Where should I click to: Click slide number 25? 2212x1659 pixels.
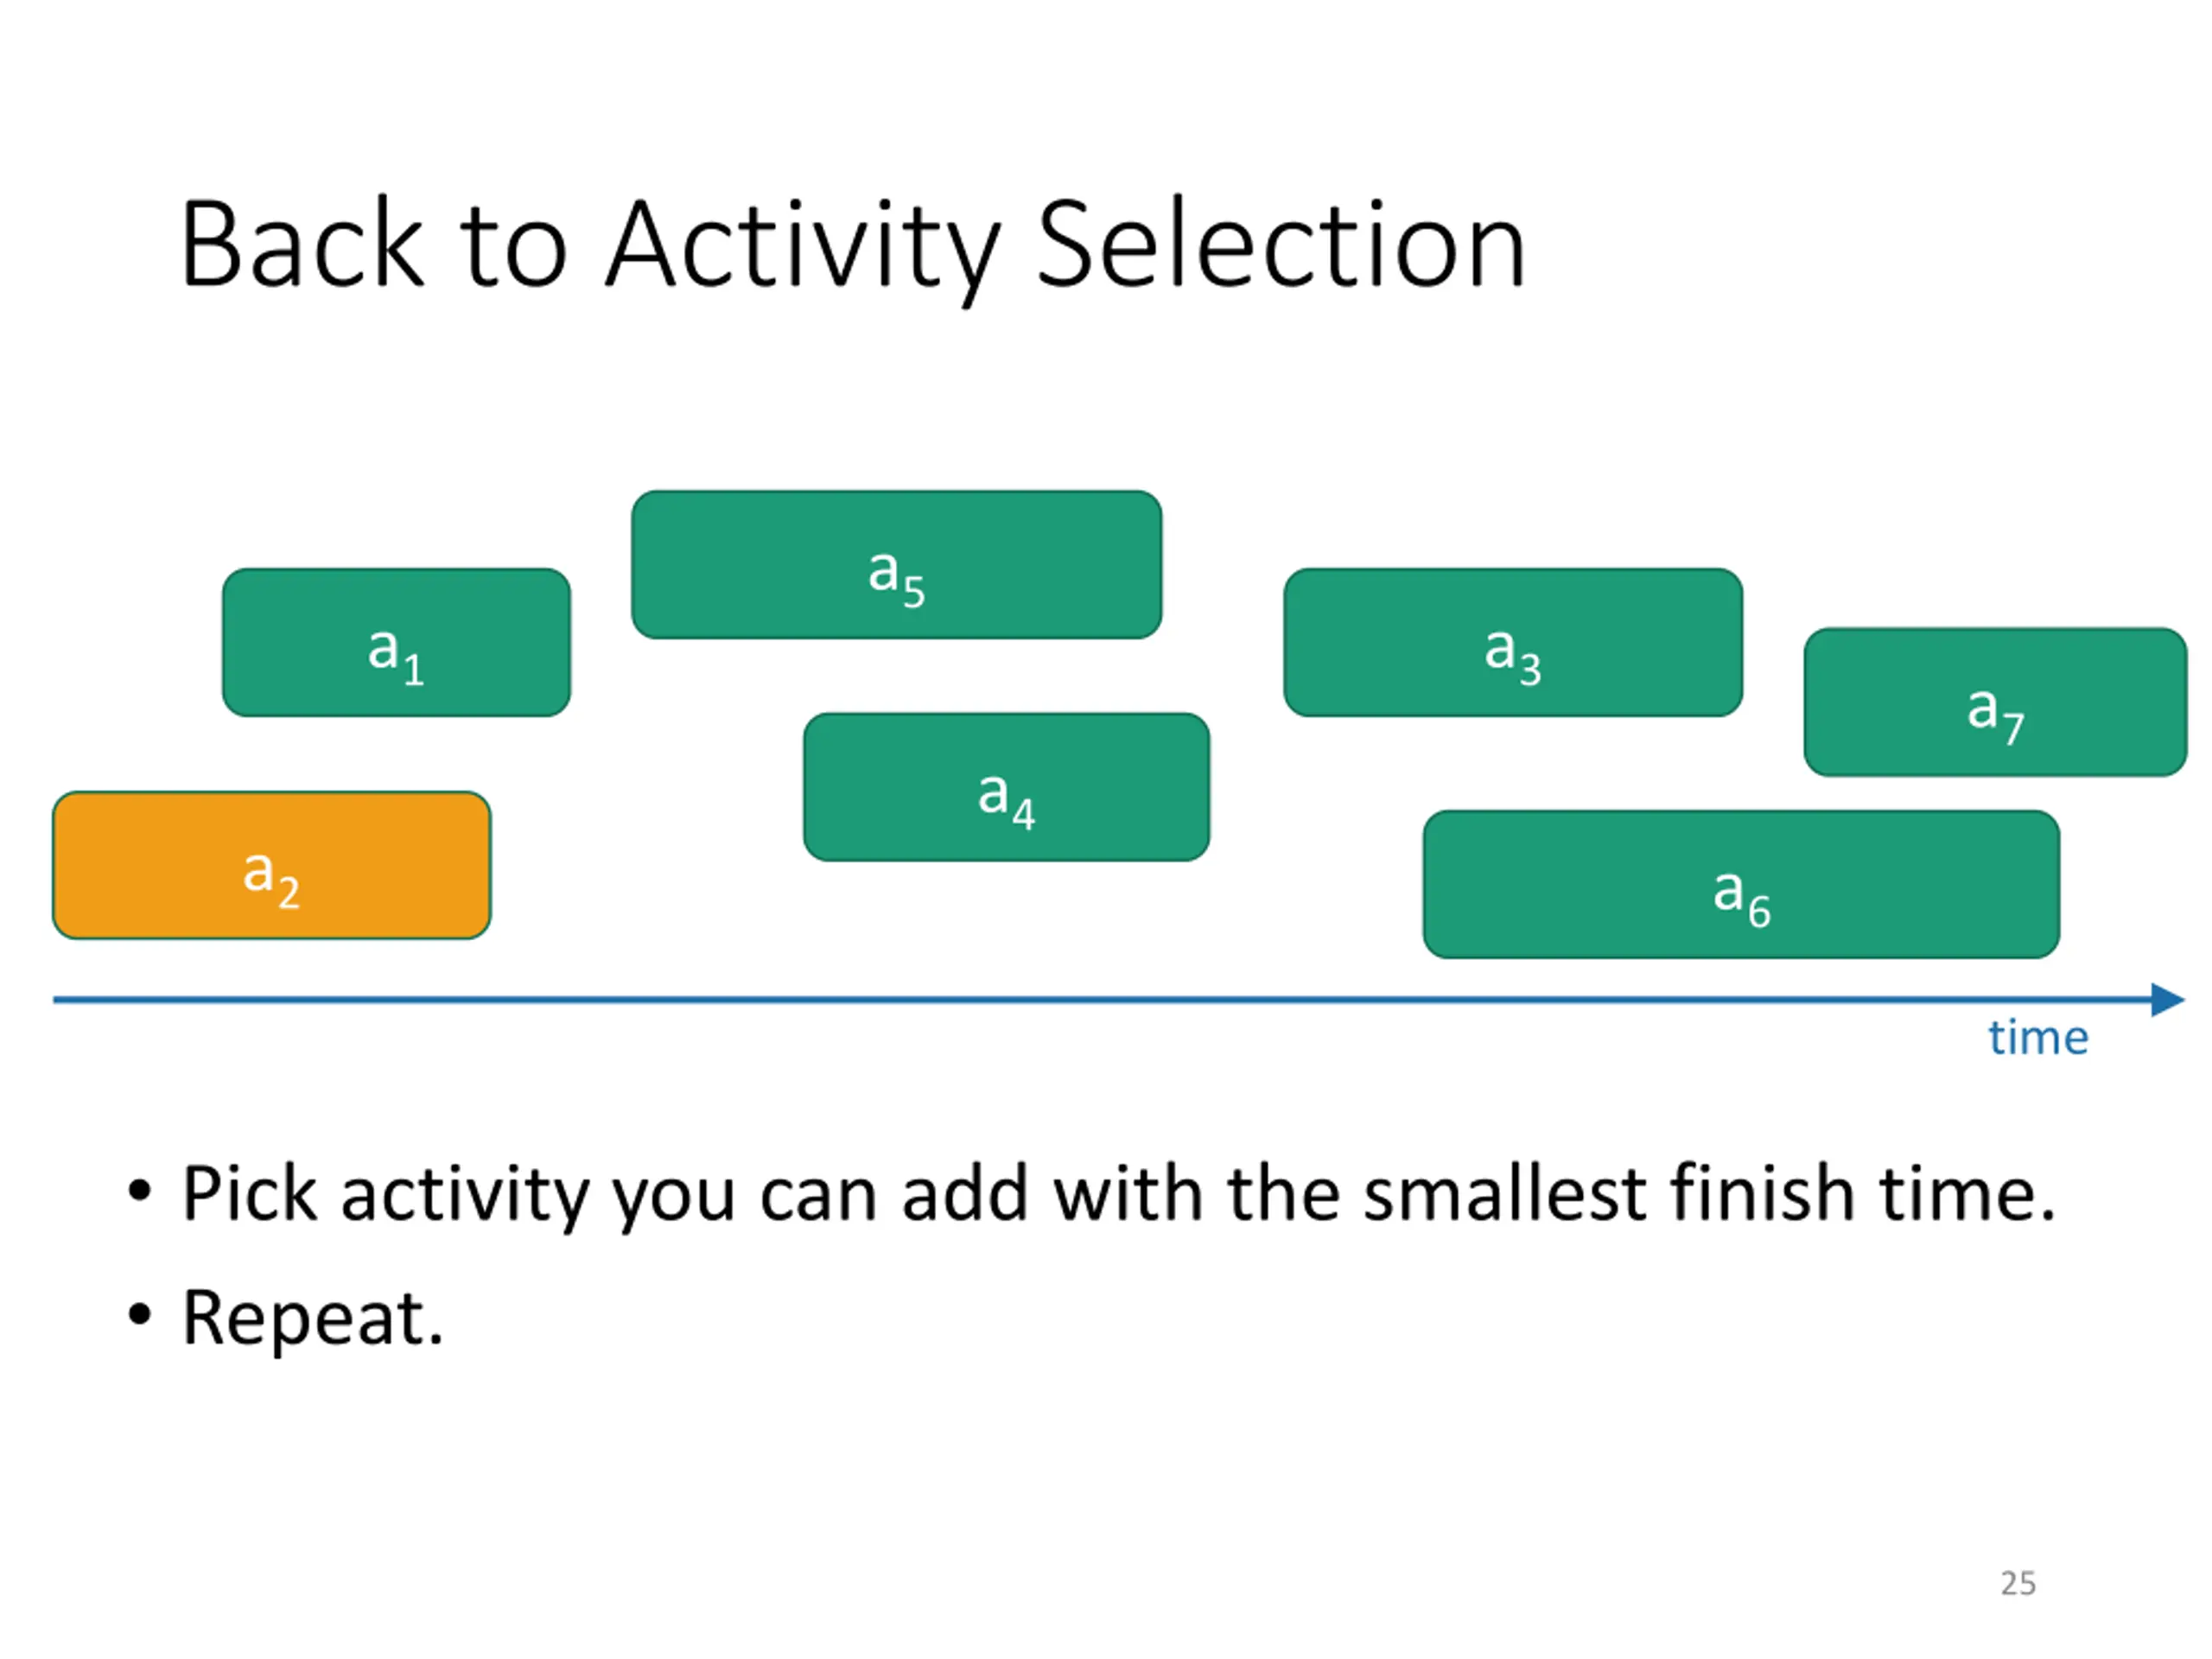click(2018, 1583)
